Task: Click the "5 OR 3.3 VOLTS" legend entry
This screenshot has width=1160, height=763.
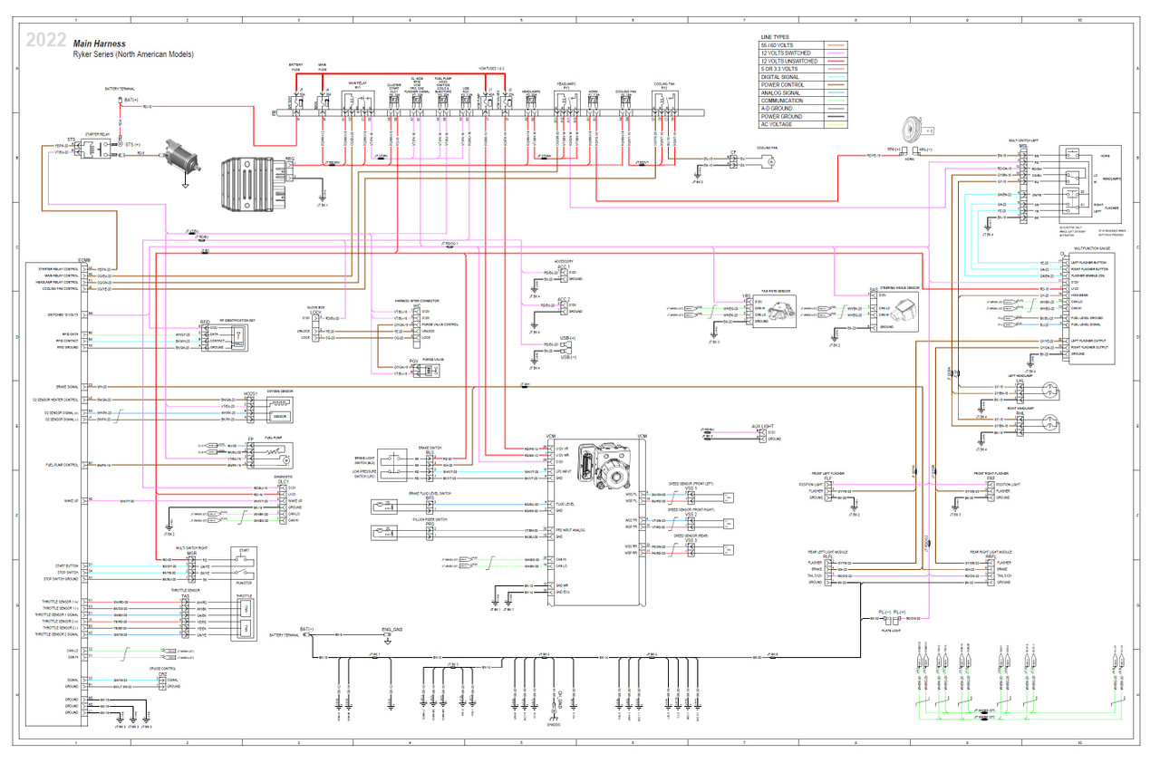Action: (x=779, y=69)
